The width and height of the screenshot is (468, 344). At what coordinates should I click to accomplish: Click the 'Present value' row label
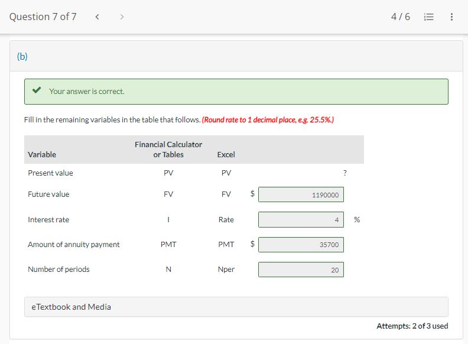(x=50, y=173)
